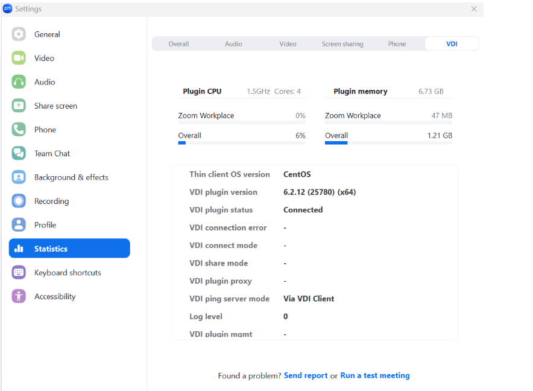
Task: Click the Keyboard shortcuts icon
Action: (19, 272)
